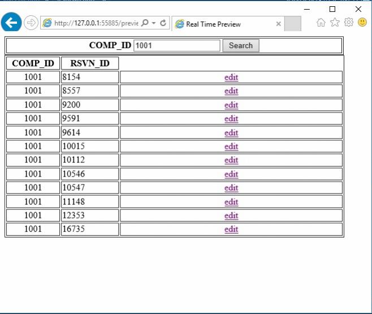Close the Real Time Preview tab

pyautogui.click(x=279, y=24)
